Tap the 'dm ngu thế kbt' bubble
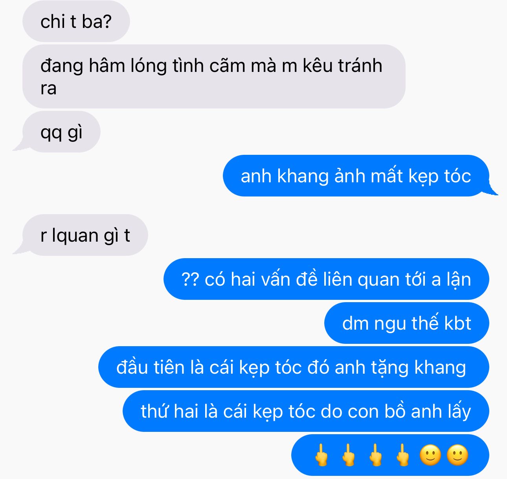 (407, 323)
